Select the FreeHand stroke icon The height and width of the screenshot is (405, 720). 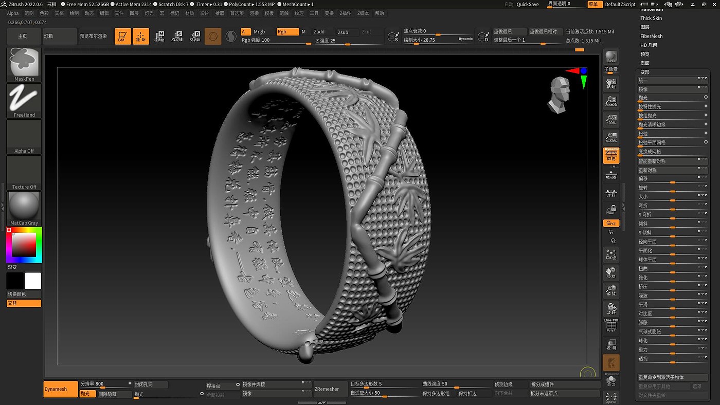pyautogui.click(x=24, y=100)
